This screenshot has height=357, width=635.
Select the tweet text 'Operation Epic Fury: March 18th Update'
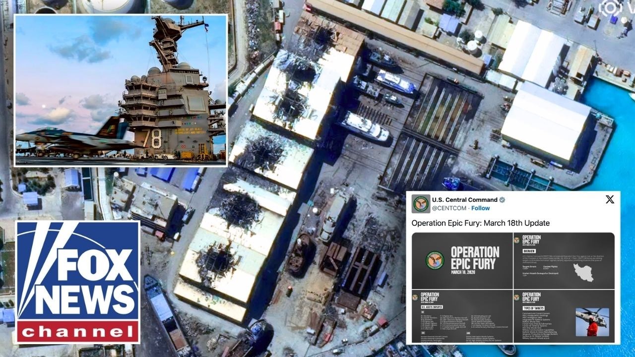coord(480,223)
